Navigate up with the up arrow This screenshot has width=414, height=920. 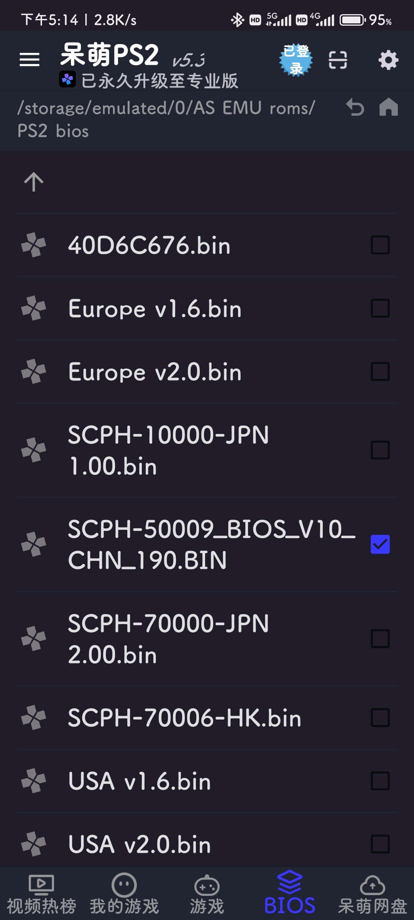[34, 182]
